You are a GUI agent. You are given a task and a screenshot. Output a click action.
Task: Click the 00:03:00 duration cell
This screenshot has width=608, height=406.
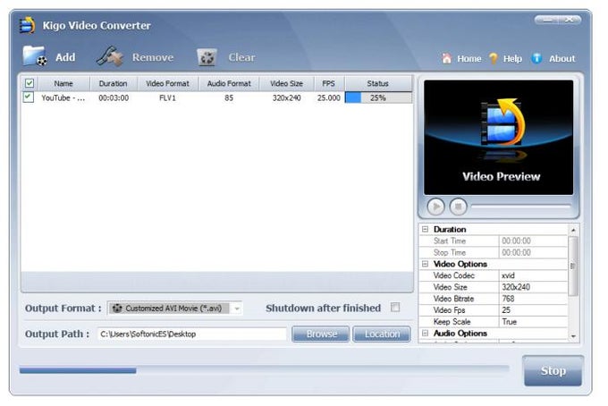click(114, 97)
